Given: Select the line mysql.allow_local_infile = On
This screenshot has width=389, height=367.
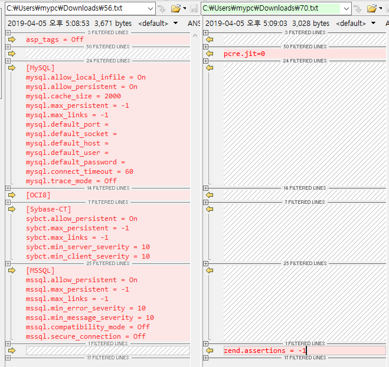Looking at the screenshot, I should 86,77.
